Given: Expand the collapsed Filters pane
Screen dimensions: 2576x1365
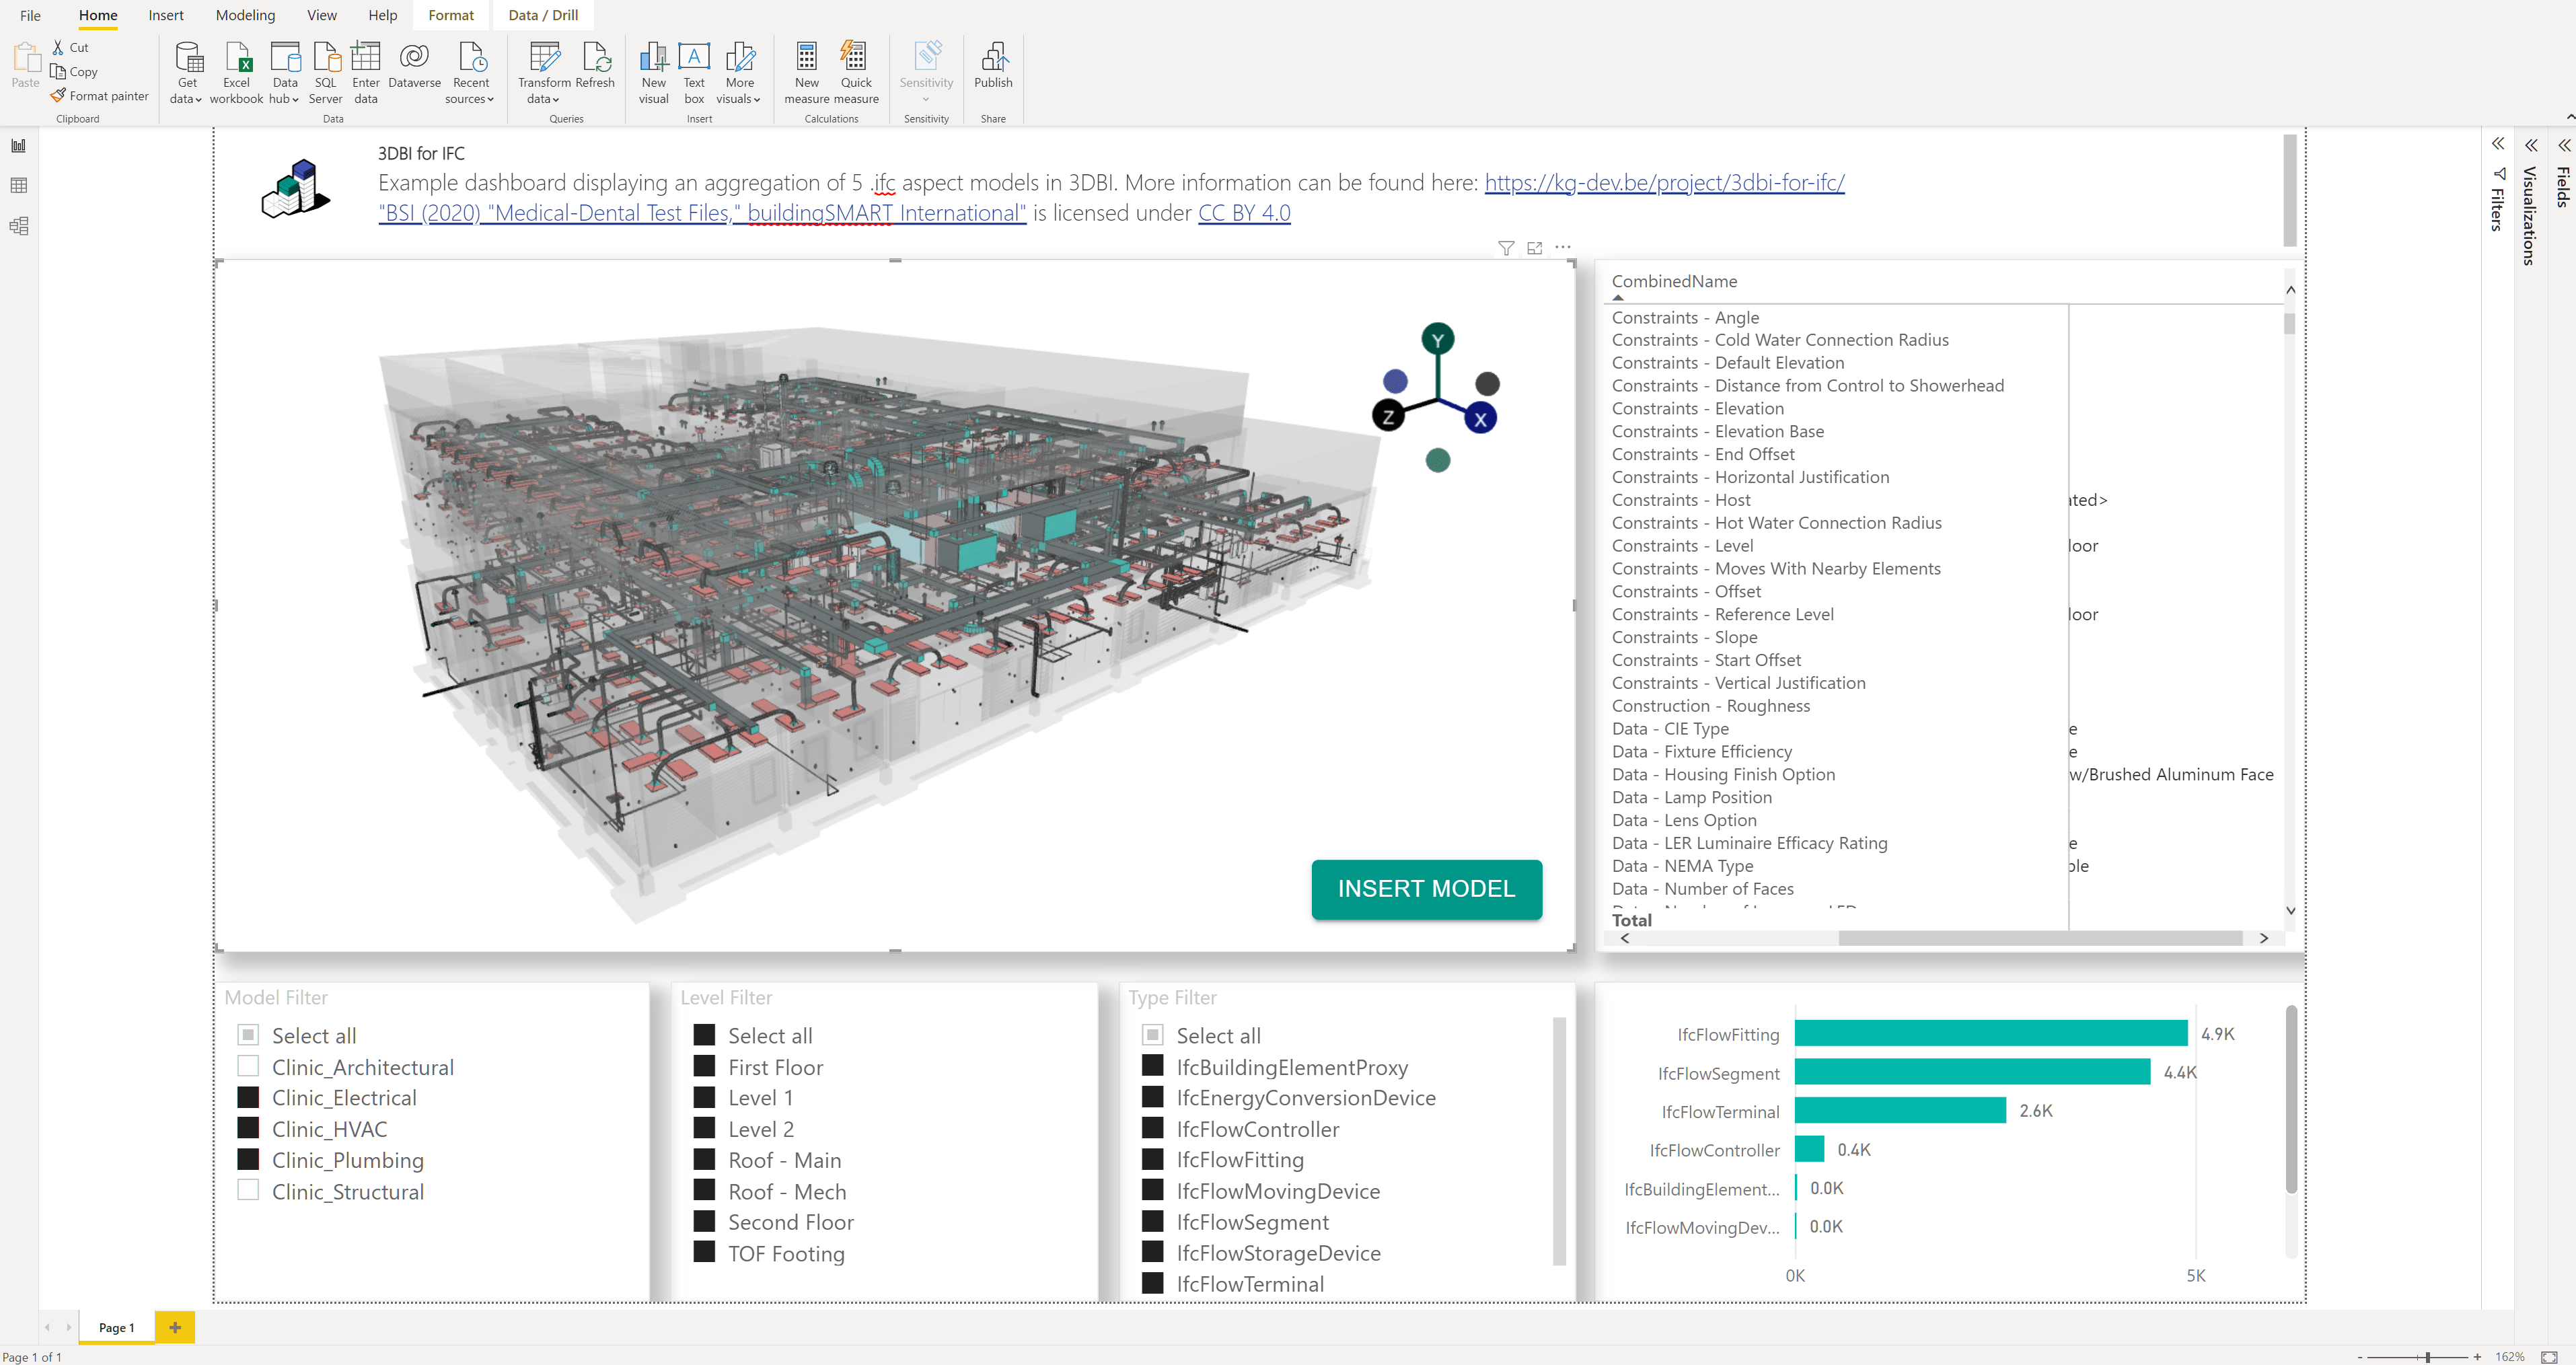Looking at the screenshot, I should pos(2497,144).
